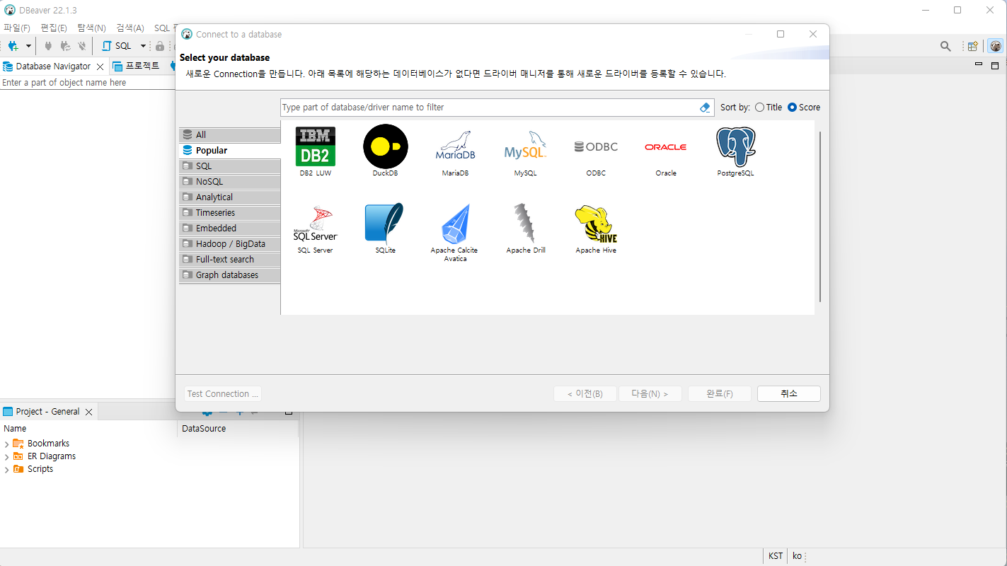Click the lock icon in main toolbar
The height and width of the screenshot is (566, 1007).
coord(160,46)
